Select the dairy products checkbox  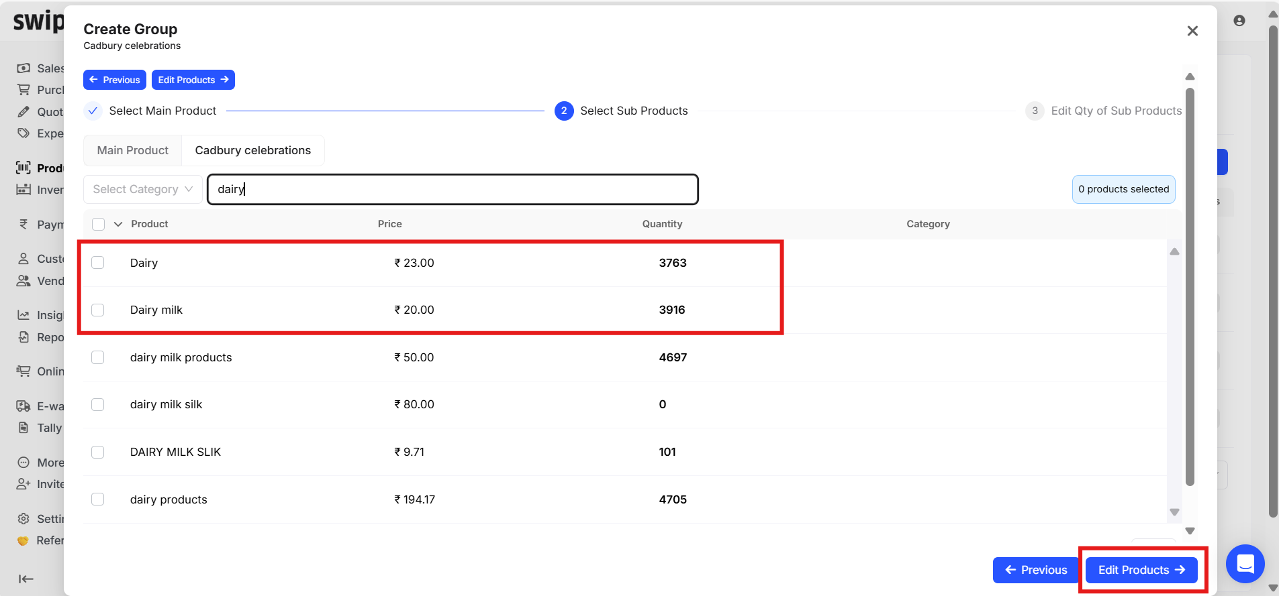(98, 499)
